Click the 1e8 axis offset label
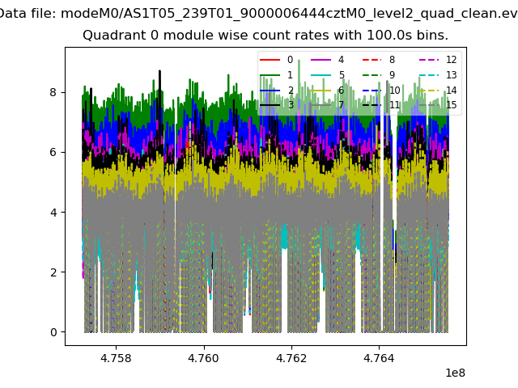518x388 pixels. 455,373
